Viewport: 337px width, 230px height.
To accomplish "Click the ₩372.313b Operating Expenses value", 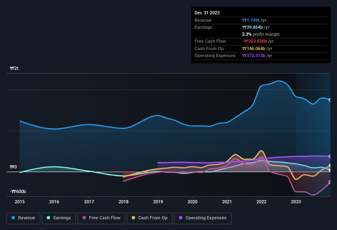I will pyautogui.click(x=257, y=55).
